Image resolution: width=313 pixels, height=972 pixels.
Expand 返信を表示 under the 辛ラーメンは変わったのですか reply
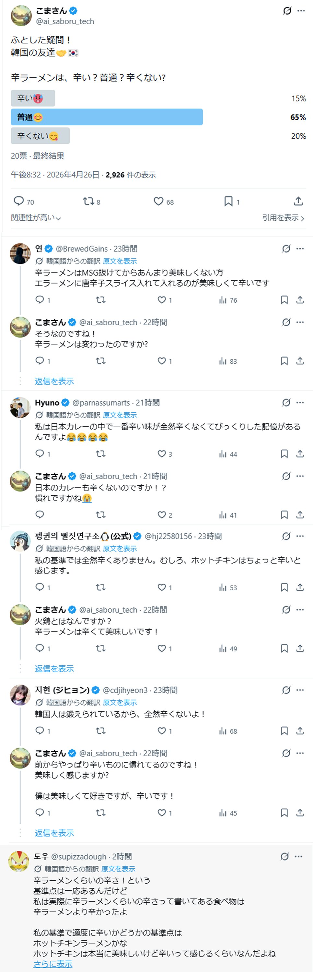pyautogui.click(x=54, y=381)
